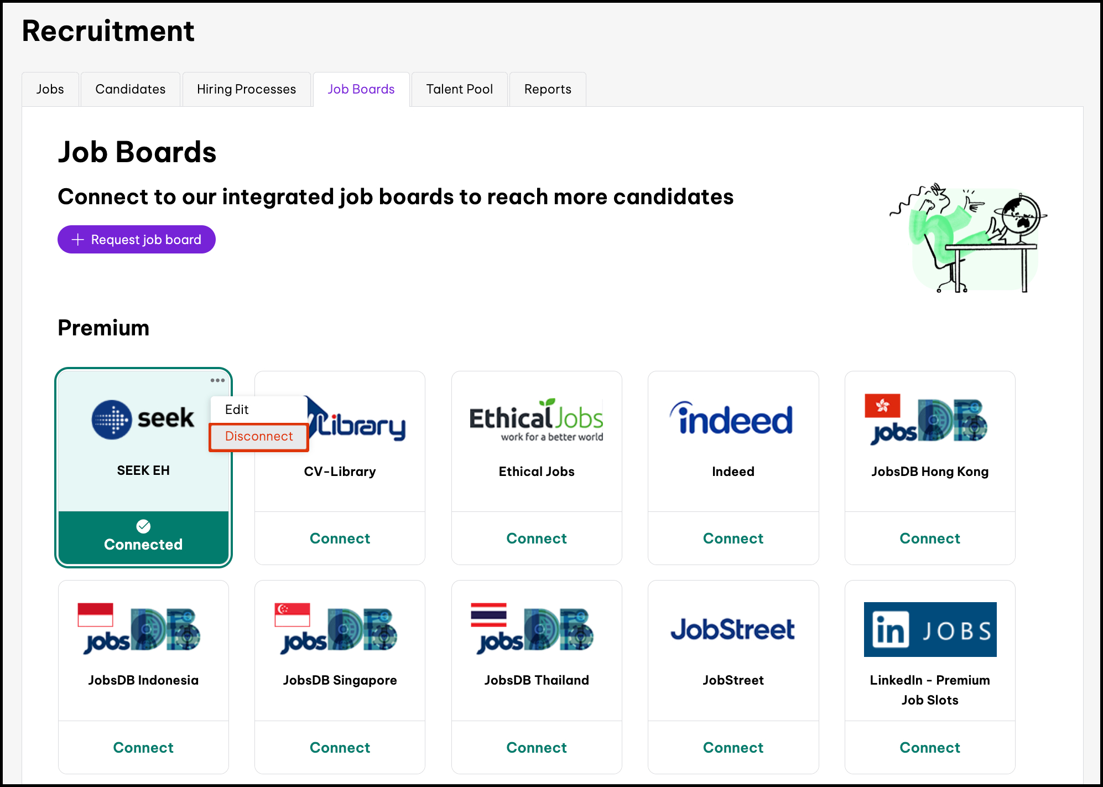Select Edit from the SEEK dropdown menu
Viewport: 1103px width, 787px height.
(x=237, y=410)
